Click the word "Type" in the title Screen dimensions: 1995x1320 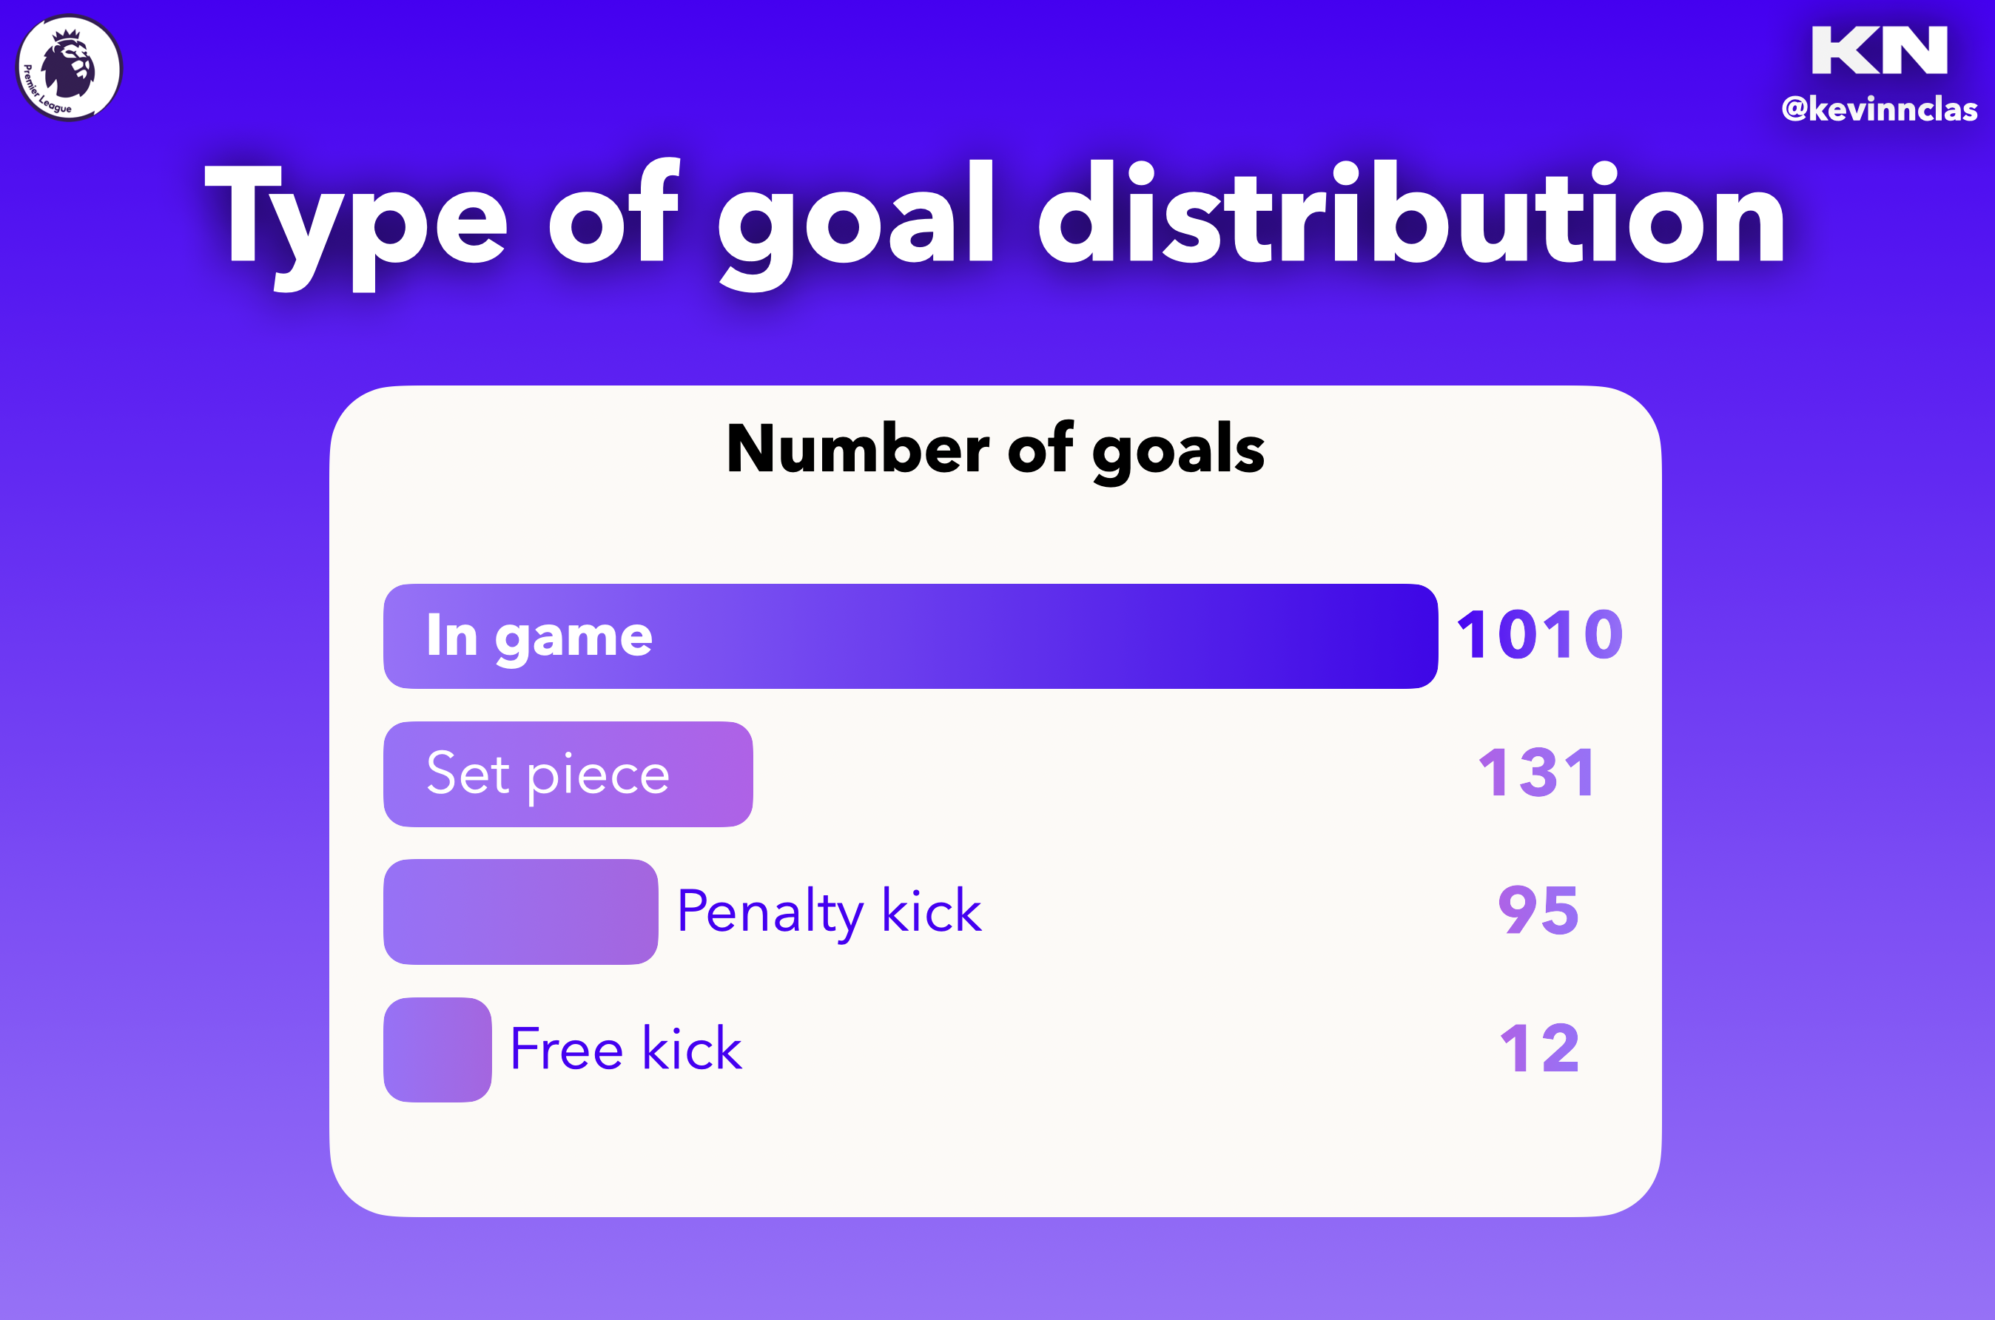click(x=355, y=220)
